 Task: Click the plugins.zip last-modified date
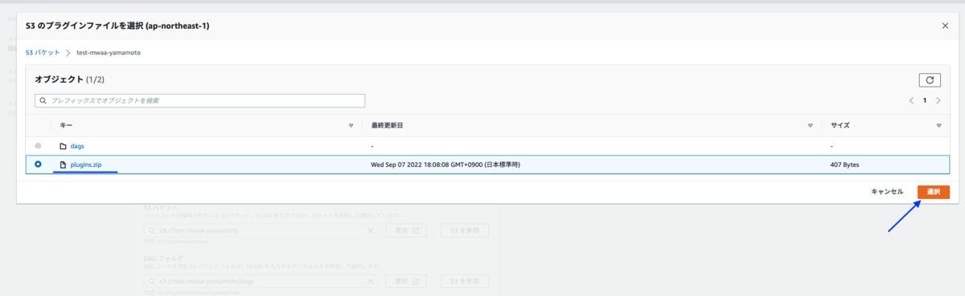[x=446, y=164]
